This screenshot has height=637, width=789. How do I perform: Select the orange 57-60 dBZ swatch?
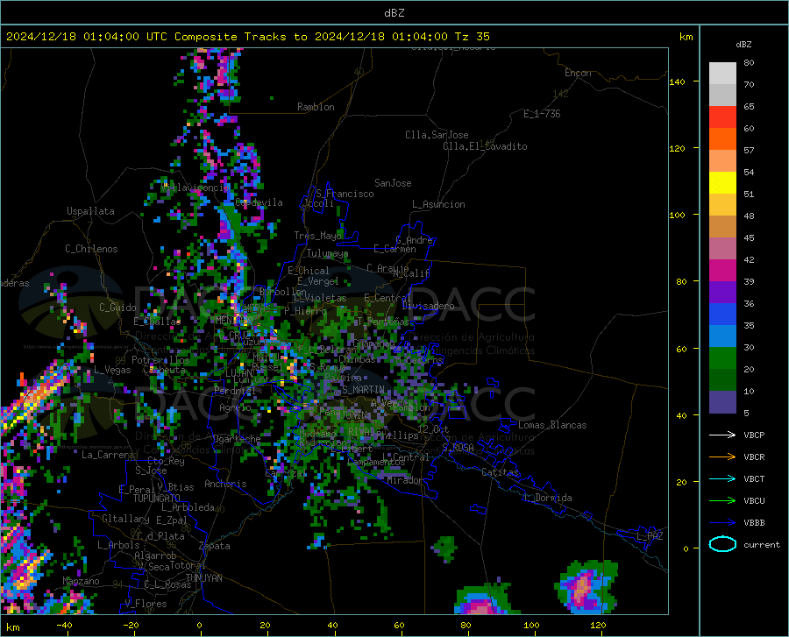click(722, 139)
